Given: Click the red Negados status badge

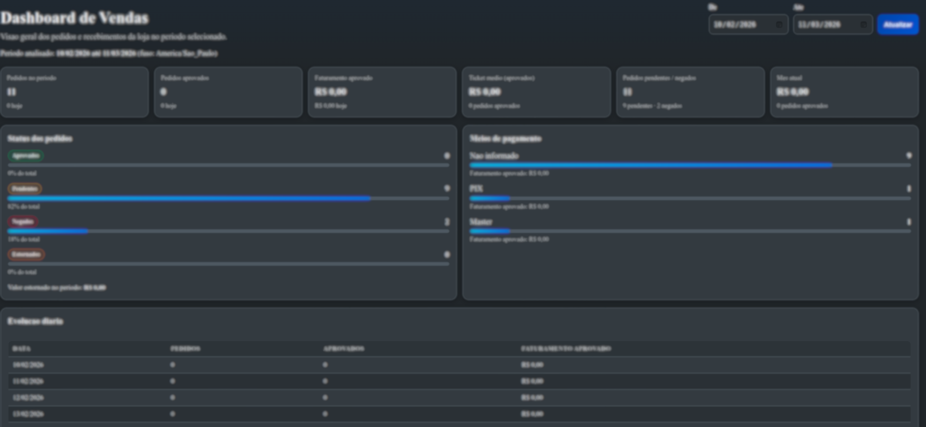Looking at the screenshot, I should [23, 221].
